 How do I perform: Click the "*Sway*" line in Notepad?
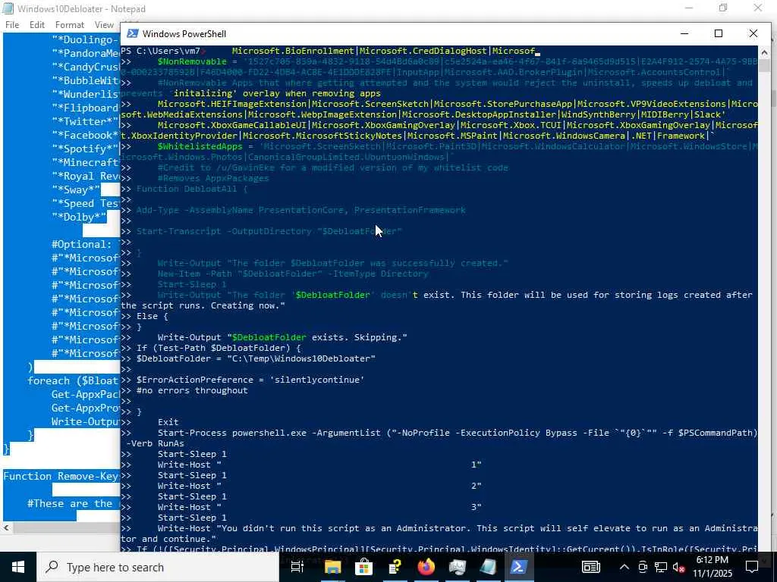tap(76, 189)
